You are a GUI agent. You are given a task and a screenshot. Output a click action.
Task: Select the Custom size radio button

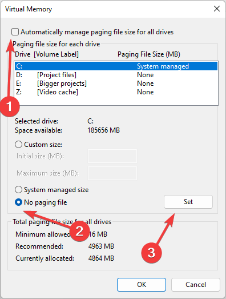pyautogui.click(x=18, y=145)
